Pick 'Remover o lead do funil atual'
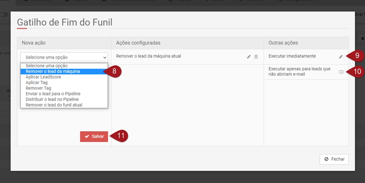Viewport: 365px width, 183px height. coord(54,105)
